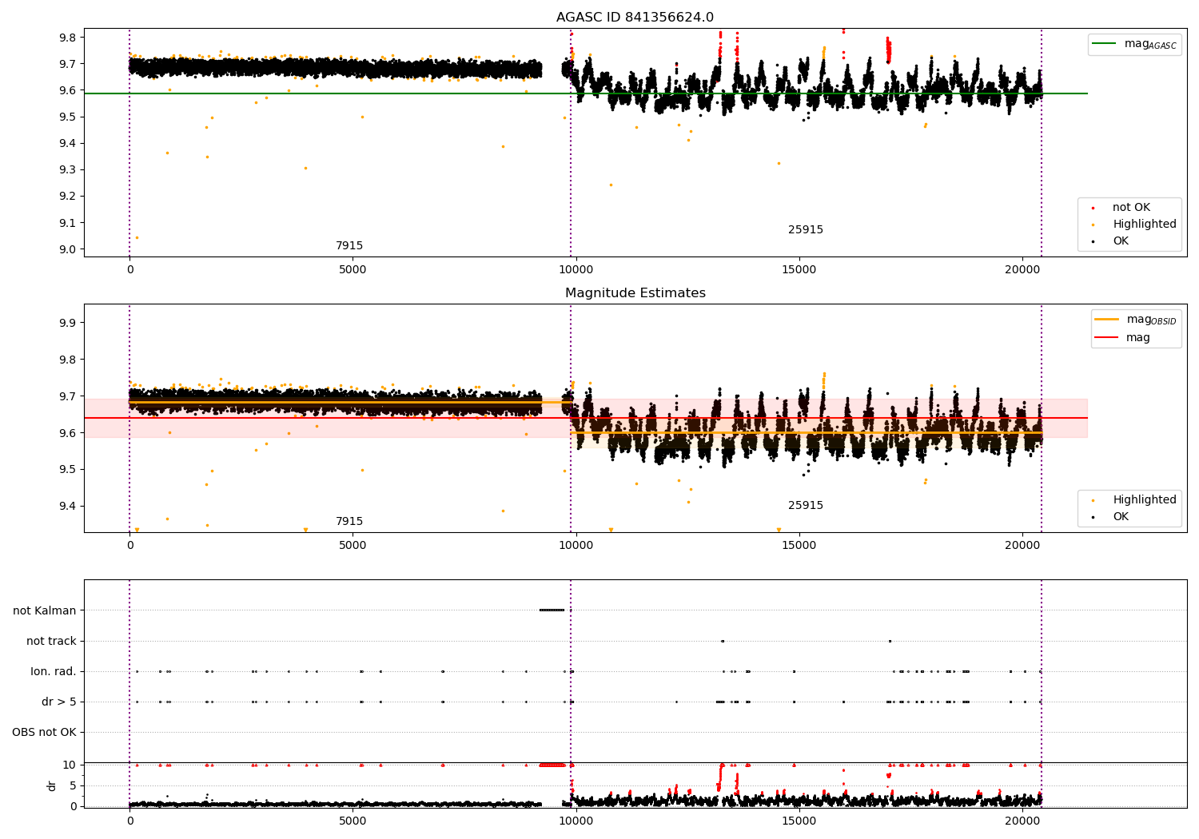Click the outlier point near 9.04 in top plot

pyautogui.click(x=137, y=237)
